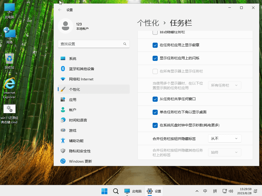Open Network & Internet via Wi-Fi icon
The image size is (262, 196).
tap(63, 79)
